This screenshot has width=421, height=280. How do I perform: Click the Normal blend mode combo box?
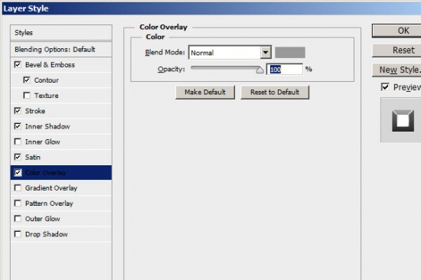[230, 52]
